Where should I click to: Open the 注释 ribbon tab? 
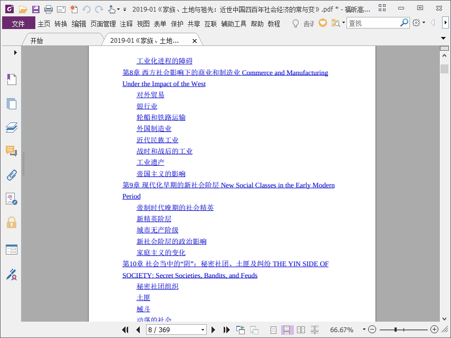click(126, 24)
